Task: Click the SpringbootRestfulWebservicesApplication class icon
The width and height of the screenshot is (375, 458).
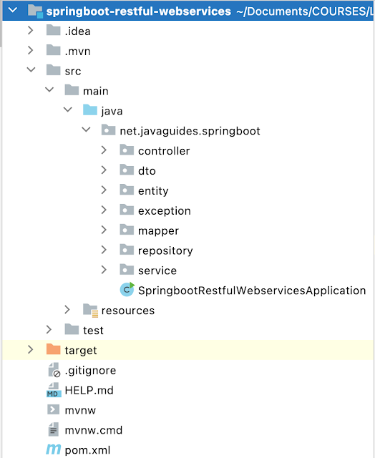Action: tap(127, 289)
